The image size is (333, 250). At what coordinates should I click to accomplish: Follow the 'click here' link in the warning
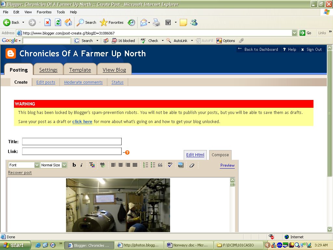82,122
